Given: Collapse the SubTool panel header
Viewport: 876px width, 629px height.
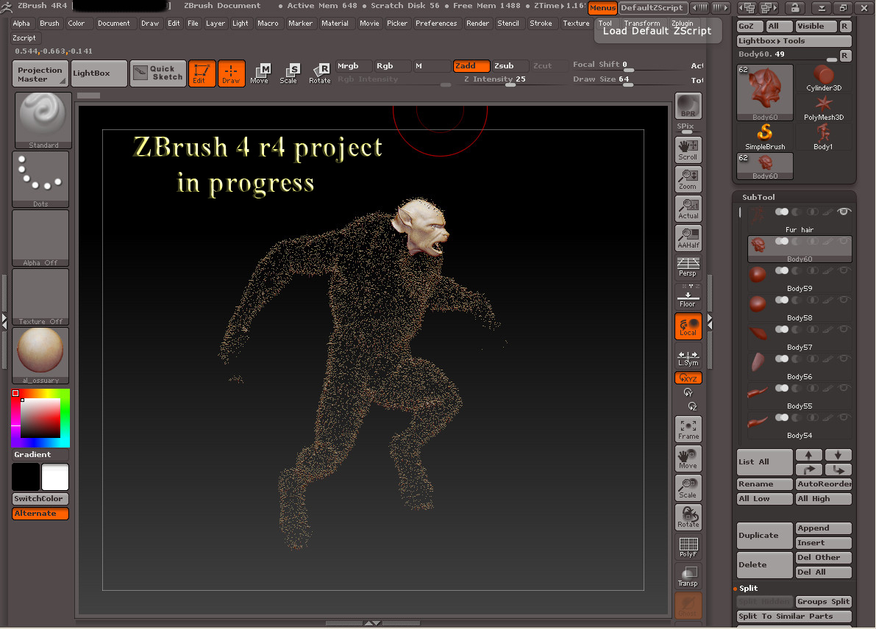Looking at the screenshot, I should 758,197.
